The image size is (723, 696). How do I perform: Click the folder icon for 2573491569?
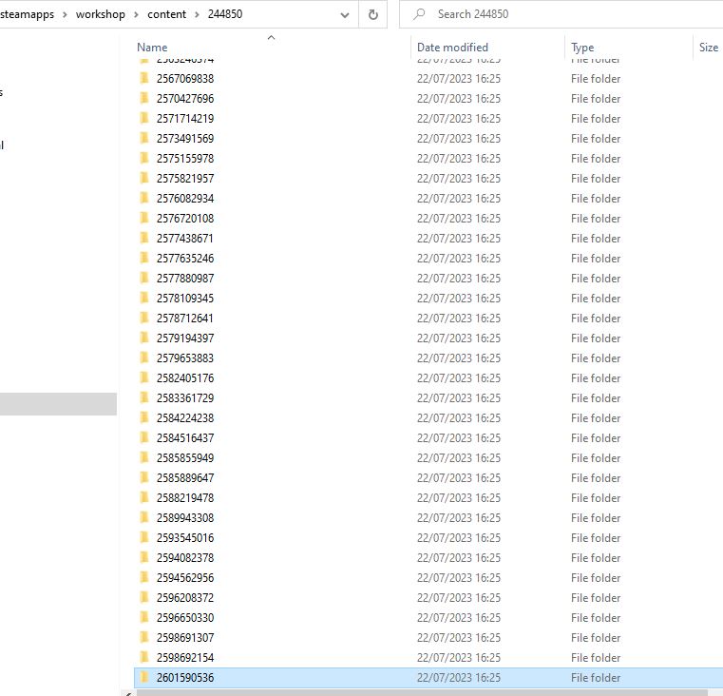pyautogui.click(x=144, y=138)
